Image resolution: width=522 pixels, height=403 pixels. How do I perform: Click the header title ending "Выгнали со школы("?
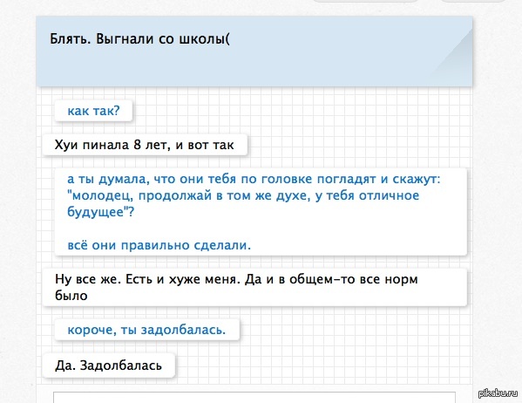139,39
